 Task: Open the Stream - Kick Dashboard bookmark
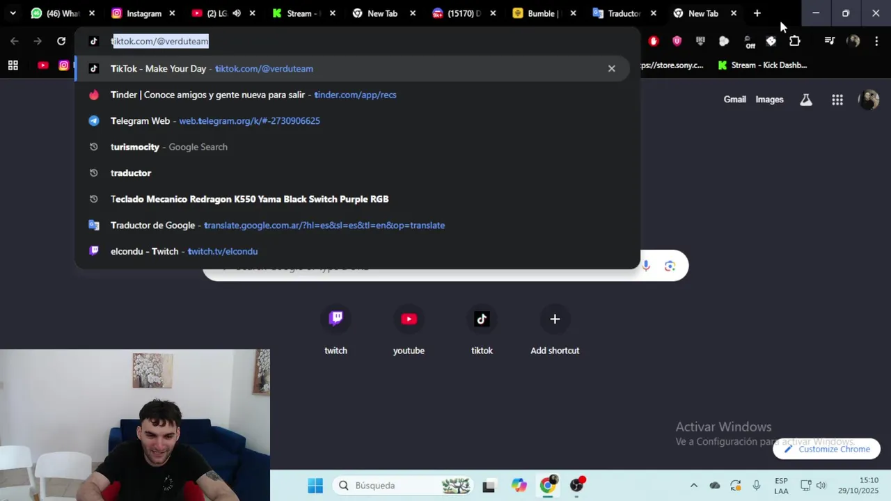pos(762,65)
